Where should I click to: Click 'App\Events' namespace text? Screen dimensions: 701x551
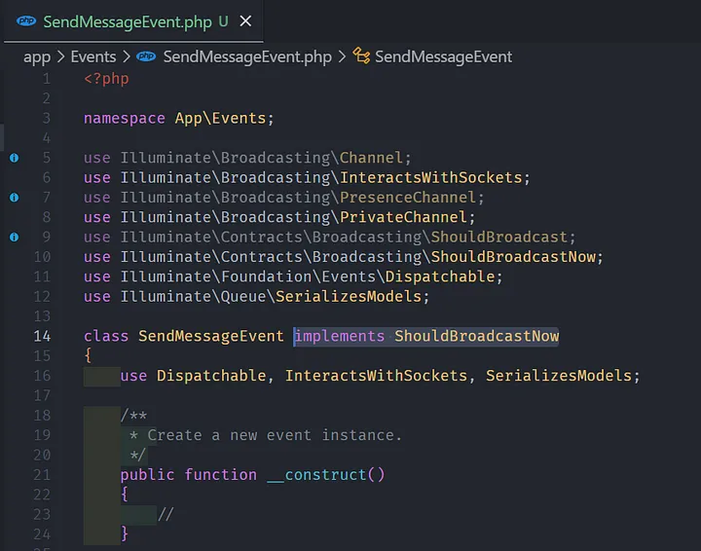pos(220,118)
